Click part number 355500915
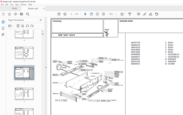This screenshot has width=183, height=115. [x=135, y=59]
